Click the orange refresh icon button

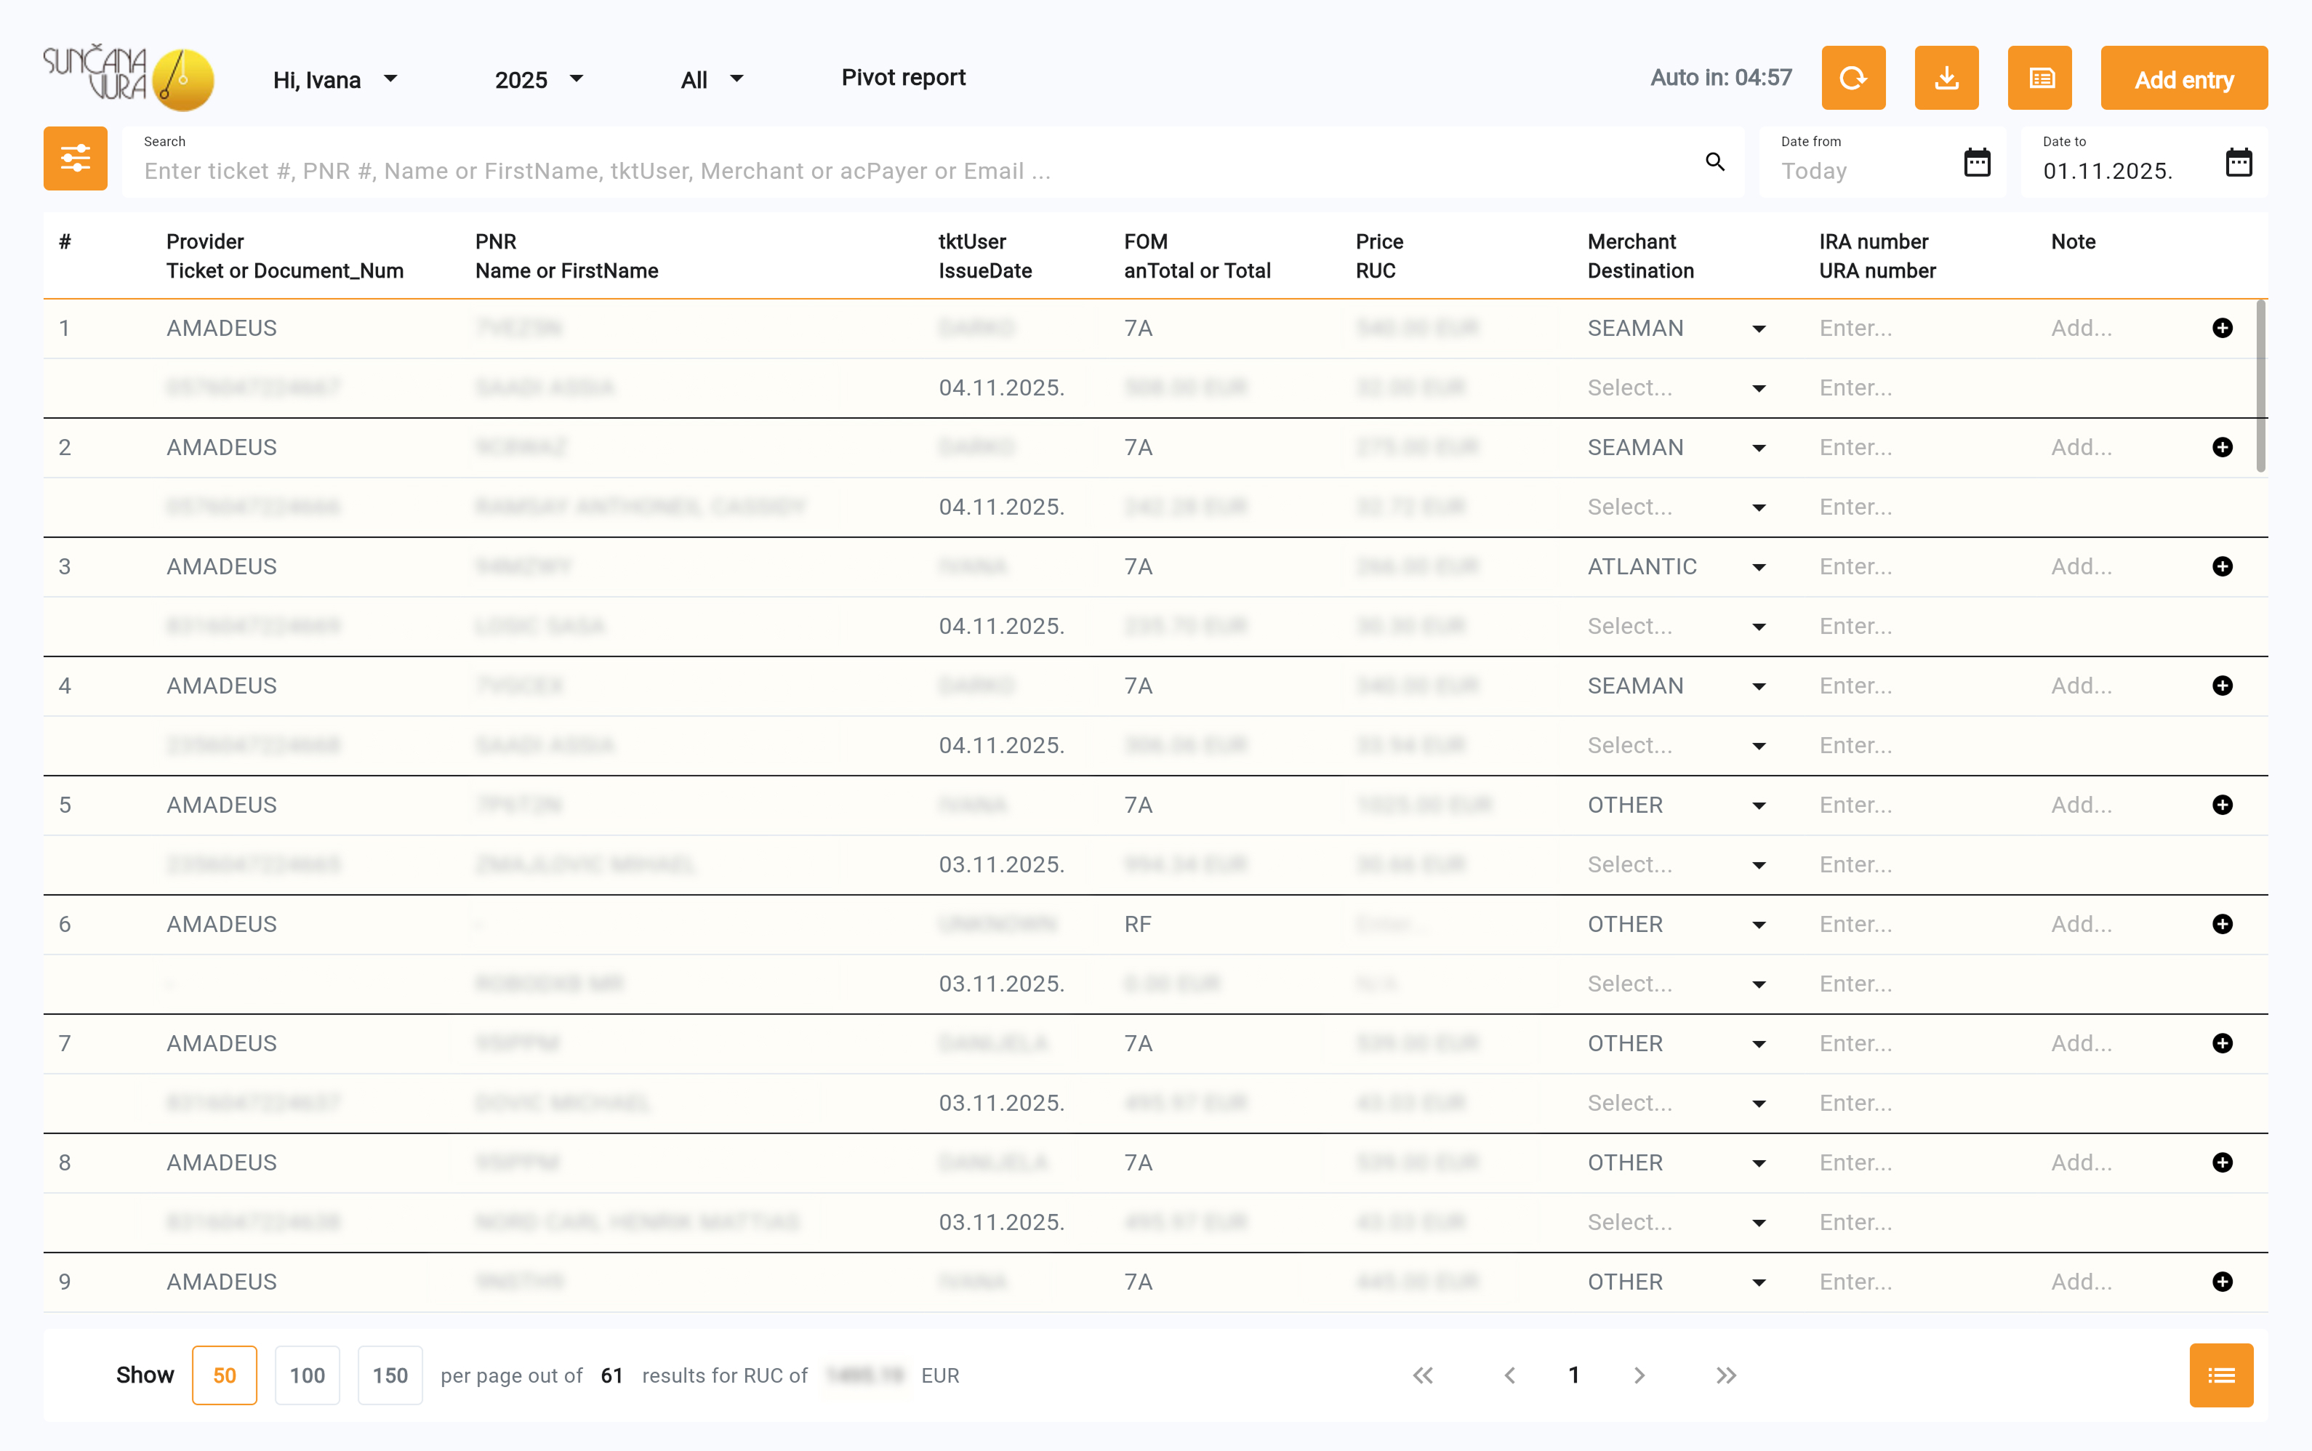tap(1853, 78)
